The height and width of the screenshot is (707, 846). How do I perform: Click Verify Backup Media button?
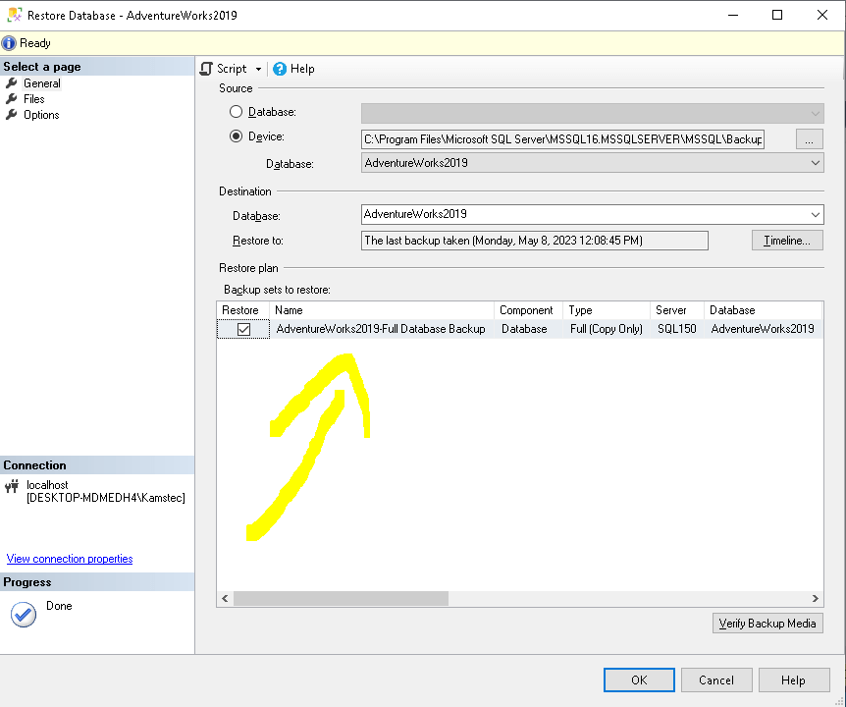coord(767,624)
